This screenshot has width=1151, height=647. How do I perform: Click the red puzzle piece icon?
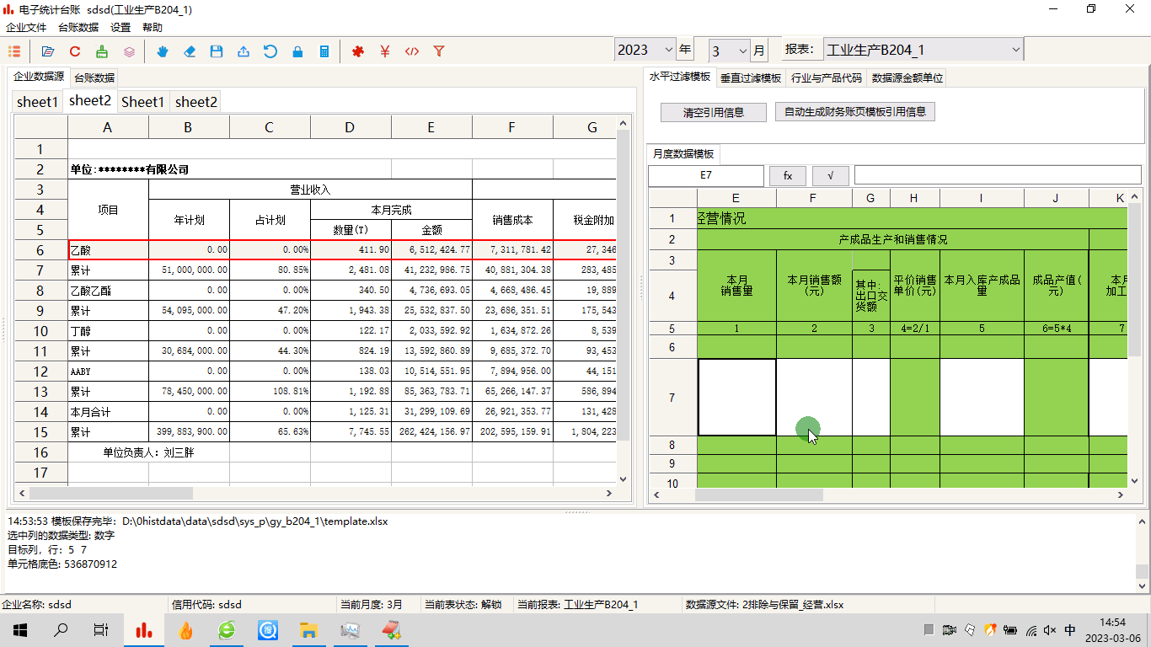click(x=358, y=51)
